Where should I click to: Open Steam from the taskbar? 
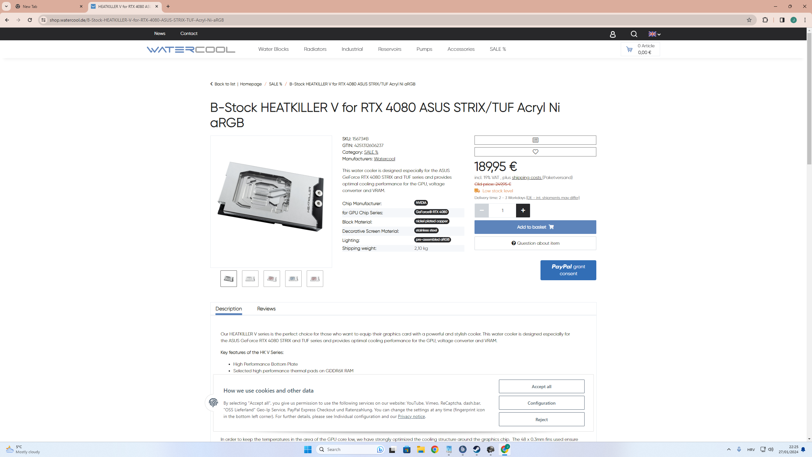tap(477, 449)
